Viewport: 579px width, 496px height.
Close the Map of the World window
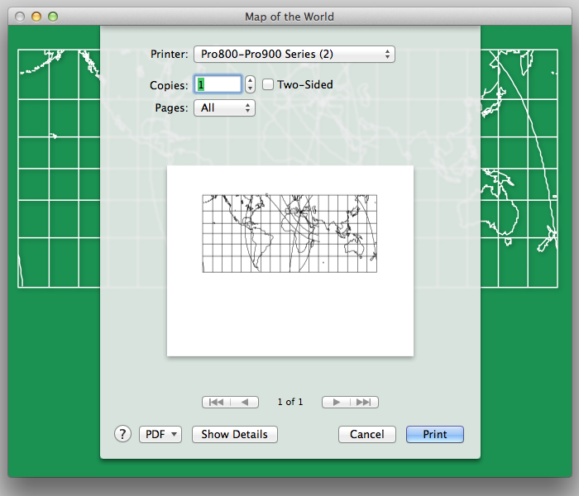(21, 17)
